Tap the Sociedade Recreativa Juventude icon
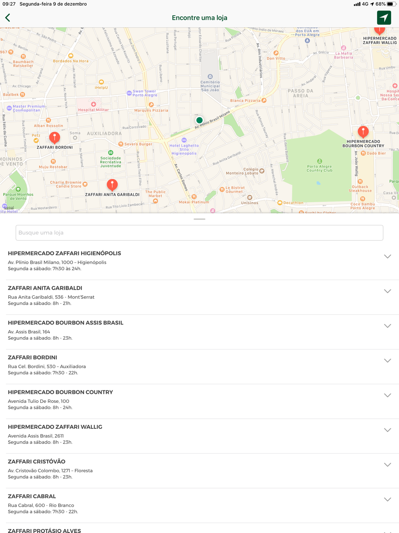The height and width of the screenshot is (533, 399). pyautogui.click(x=111, y=152)
